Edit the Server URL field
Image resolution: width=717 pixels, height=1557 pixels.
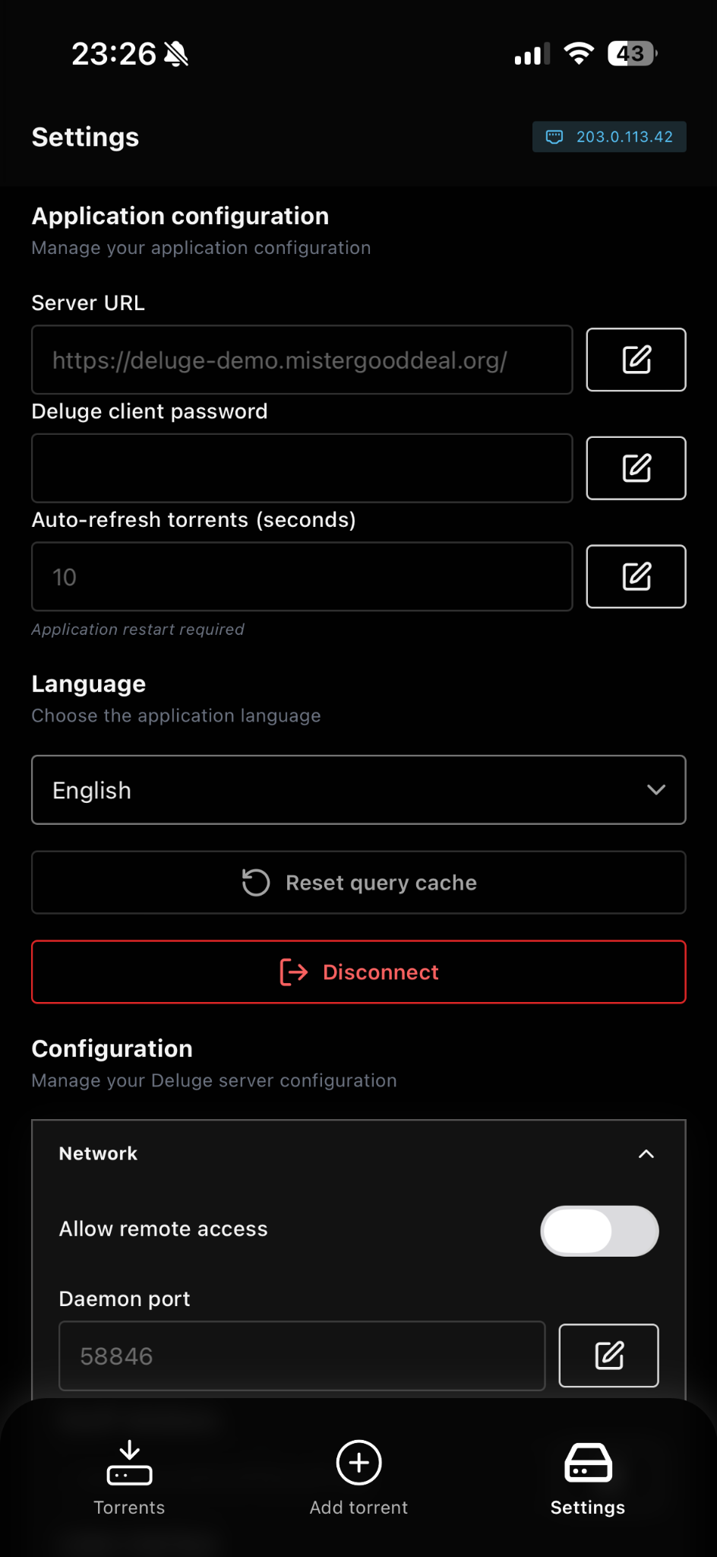[636, 360]
